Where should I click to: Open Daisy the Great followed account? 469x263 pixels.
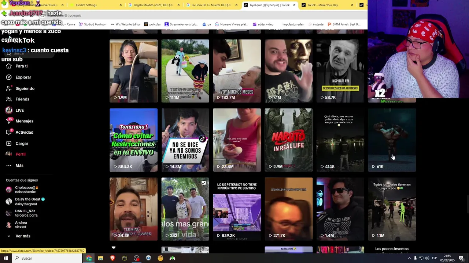pos(26,202)
